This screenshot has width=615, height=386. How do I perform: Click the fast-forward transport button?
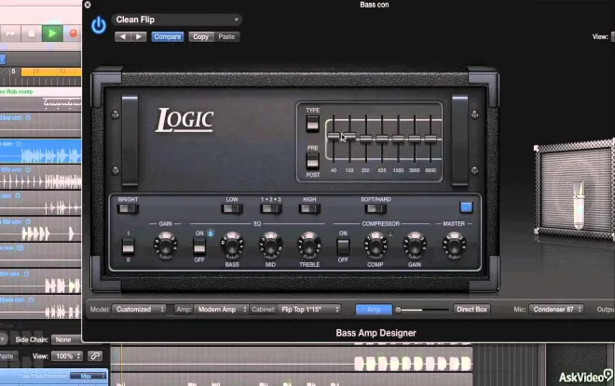[10, 33]
